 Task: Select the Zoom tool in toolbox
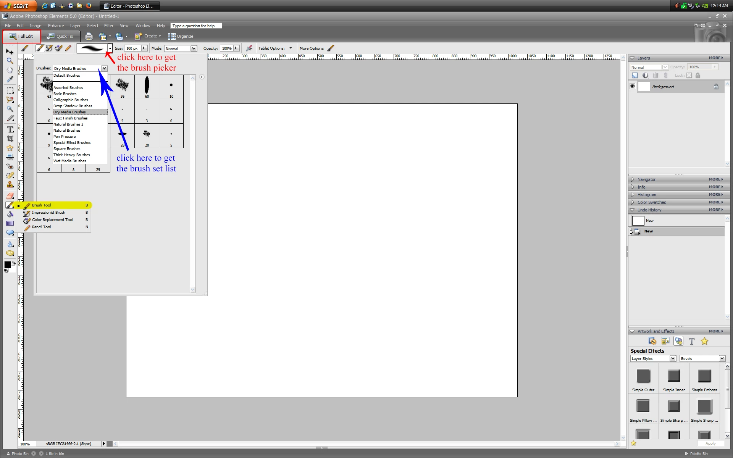pos(10,61)
